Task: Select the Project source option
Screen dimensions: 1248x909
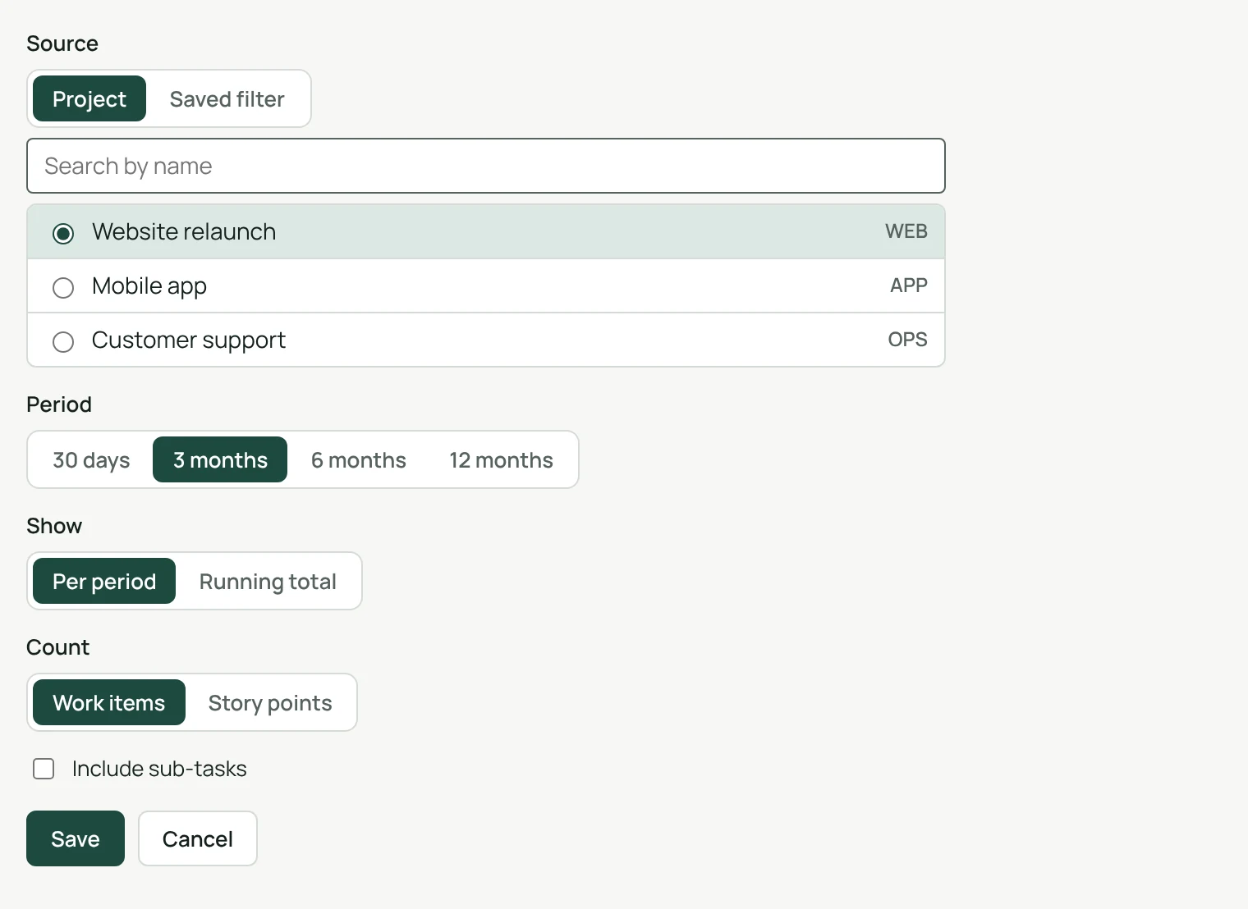Action: (89, 98)
